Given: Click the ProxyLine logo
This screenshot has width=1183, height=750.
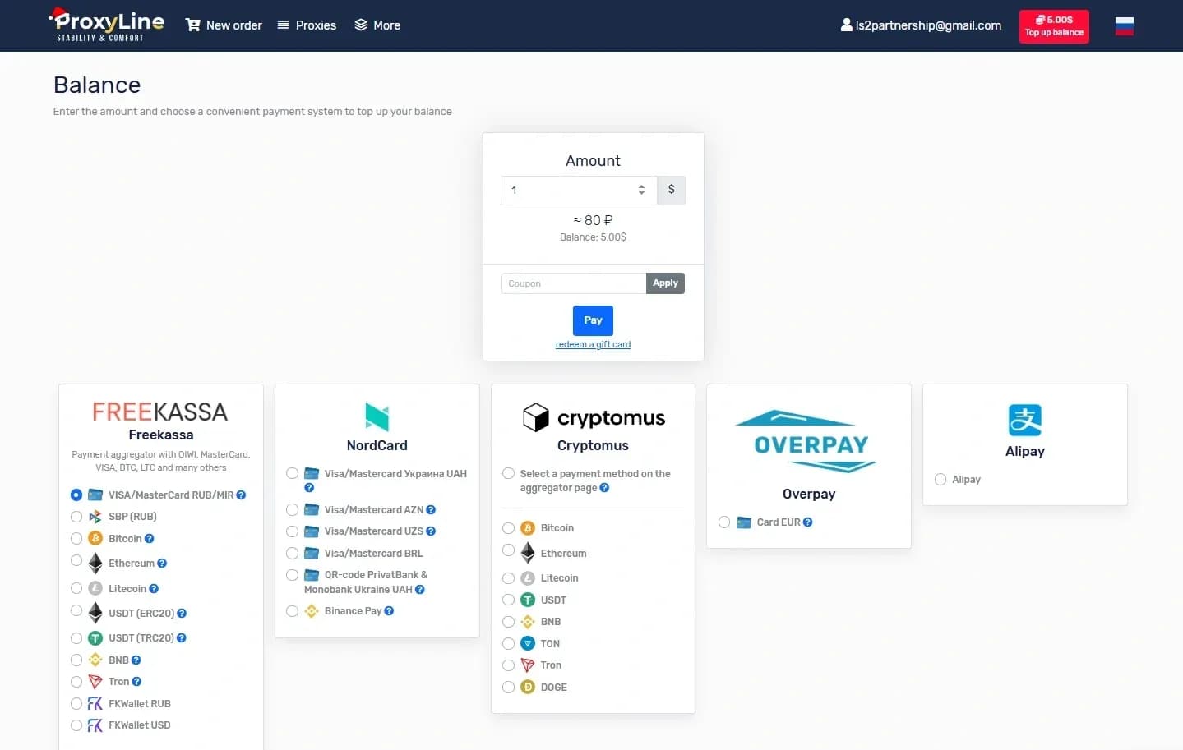Looking at the screenshot, I should pyautogui.click(x=107, y=25).
